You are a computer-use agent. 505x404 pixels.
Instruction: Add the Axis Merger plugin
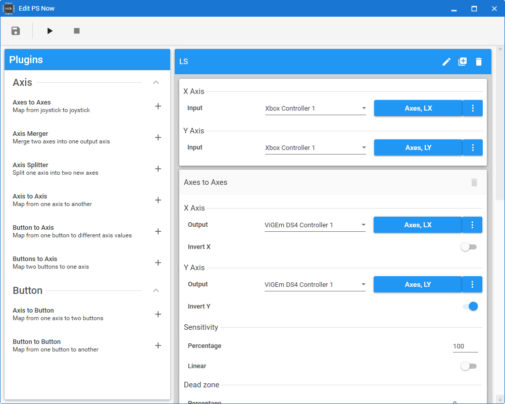click(x=158, y=137)
